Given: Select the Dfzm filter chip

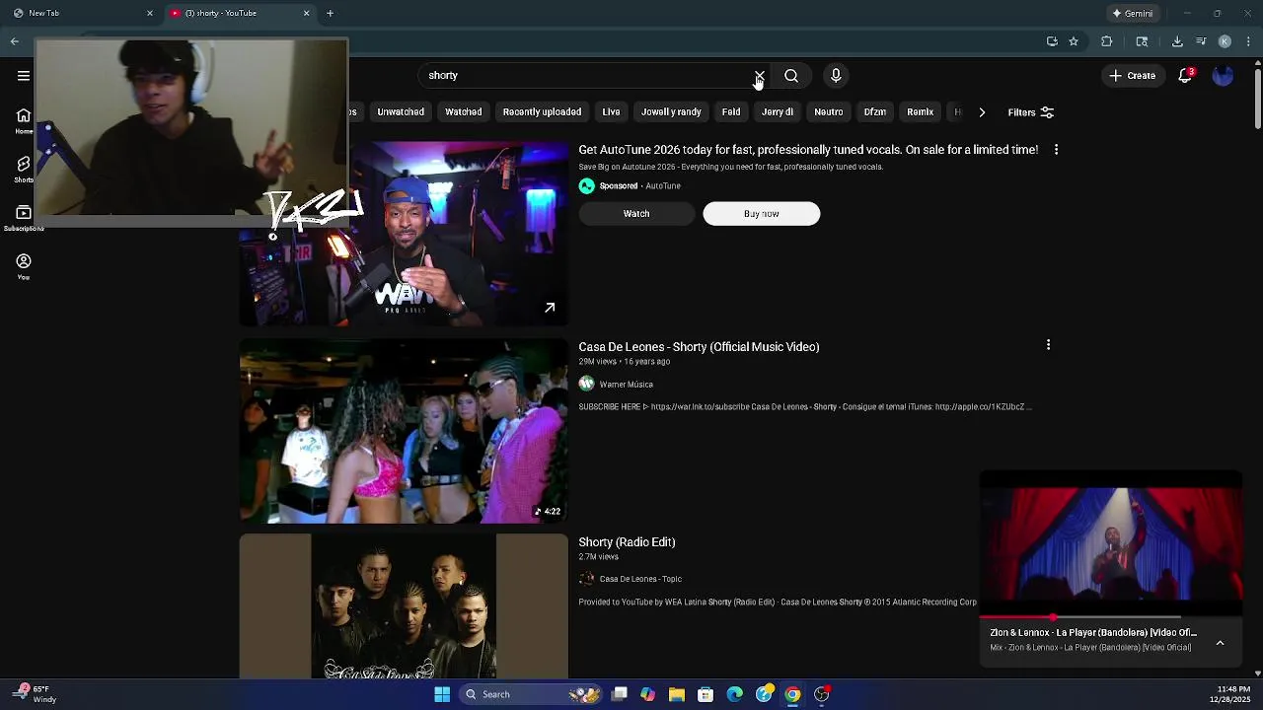Looking at the screenshot, I should [x=875, y=112].
